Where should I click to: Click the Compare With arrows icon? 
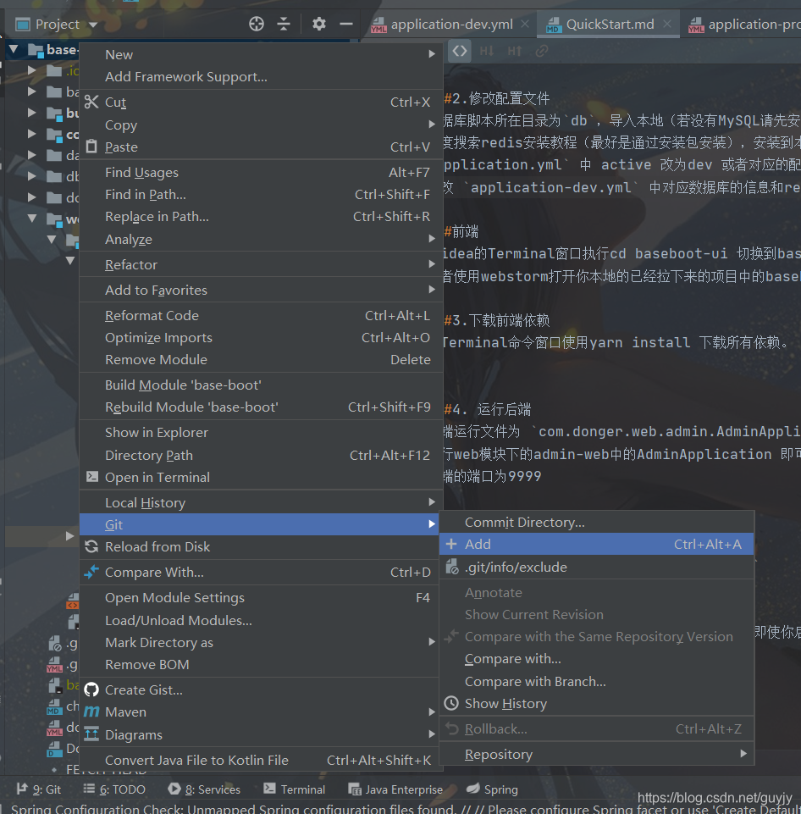pos(91,572)
